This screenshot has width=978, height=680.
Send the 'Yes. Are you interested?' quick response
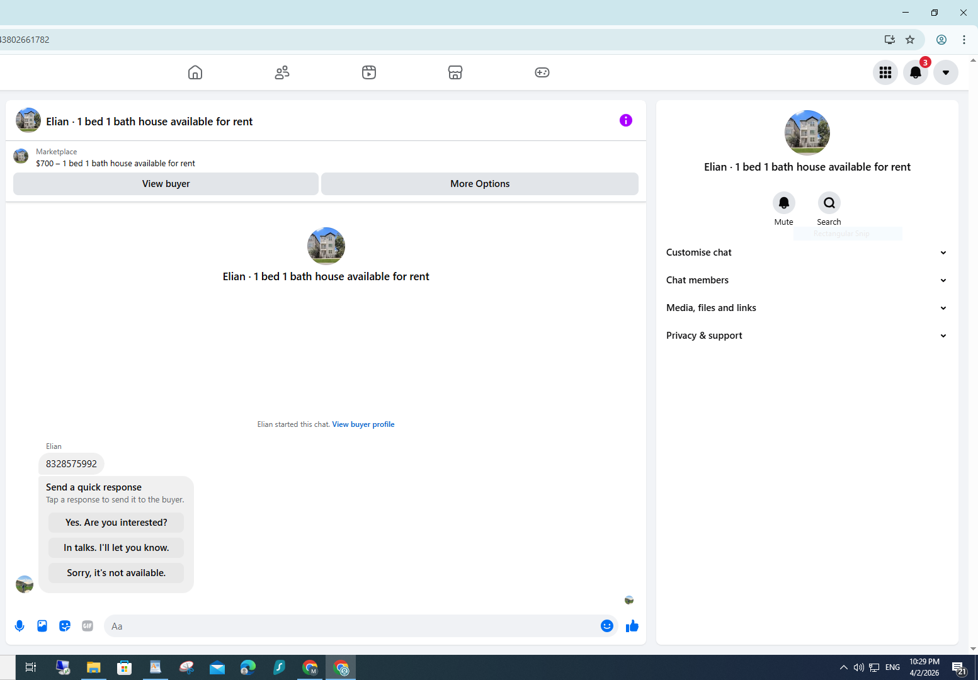tap(117, 523)
